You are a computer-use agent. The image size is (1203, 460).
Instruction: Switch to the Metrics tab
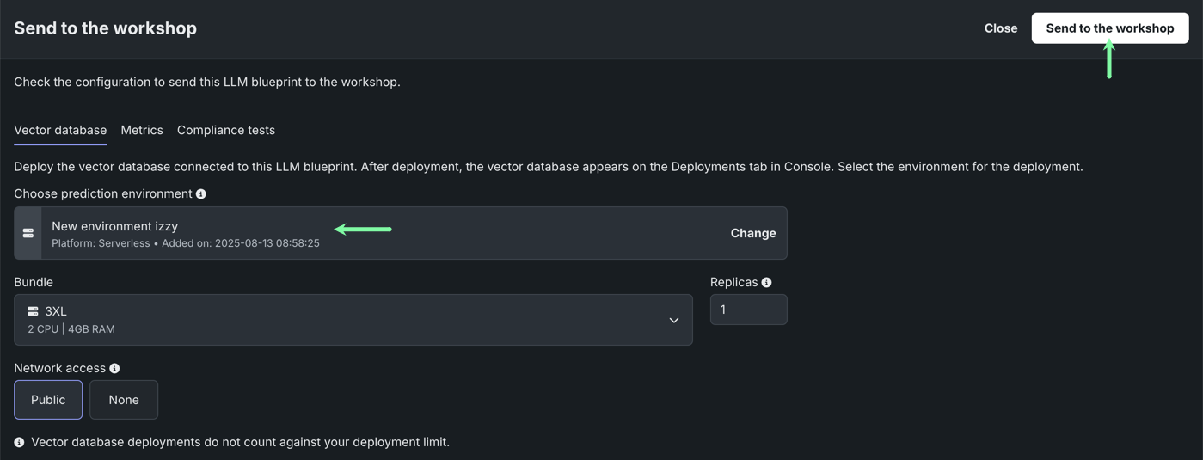tap(142, 131)
